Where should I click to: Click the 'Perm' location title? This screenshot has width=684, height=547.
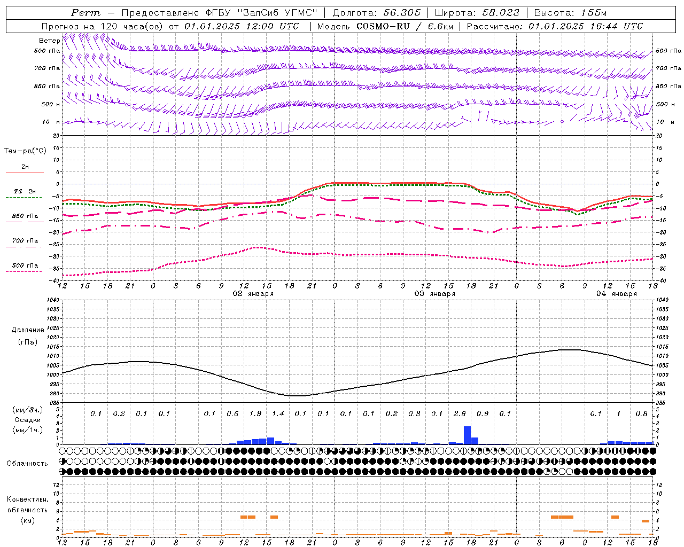pos(86,13)
